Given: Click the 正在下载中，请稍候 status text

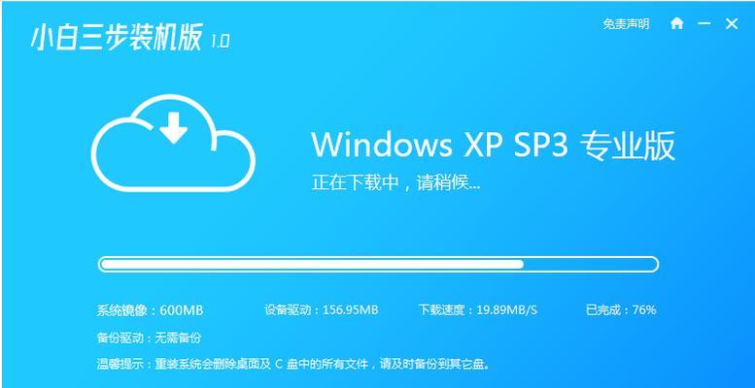Looking at the screenshot, I should point(395,183).
